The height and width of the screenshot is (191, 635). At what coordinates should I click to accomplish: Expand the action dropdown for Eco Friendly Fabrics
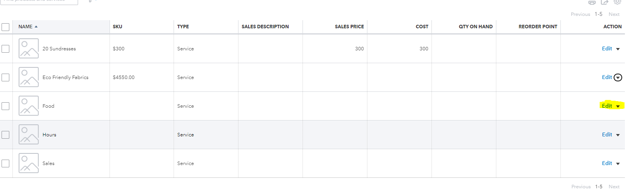[618, 77]
